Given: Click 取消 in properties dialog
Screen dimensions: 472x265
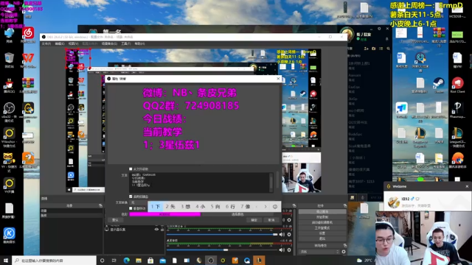Looking at the screenshot, I should pyautogui.click(x=271, y=220).
